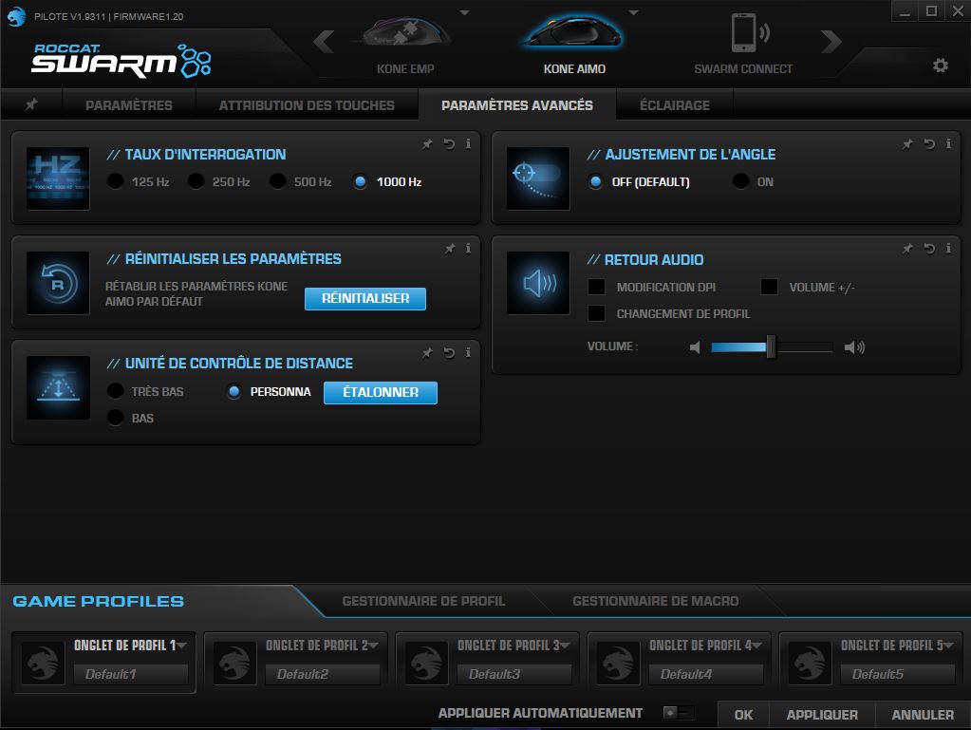The height and width of the screenshot is (730, 971).
Task: Open settings gear in top right
Action: [940, 65]
